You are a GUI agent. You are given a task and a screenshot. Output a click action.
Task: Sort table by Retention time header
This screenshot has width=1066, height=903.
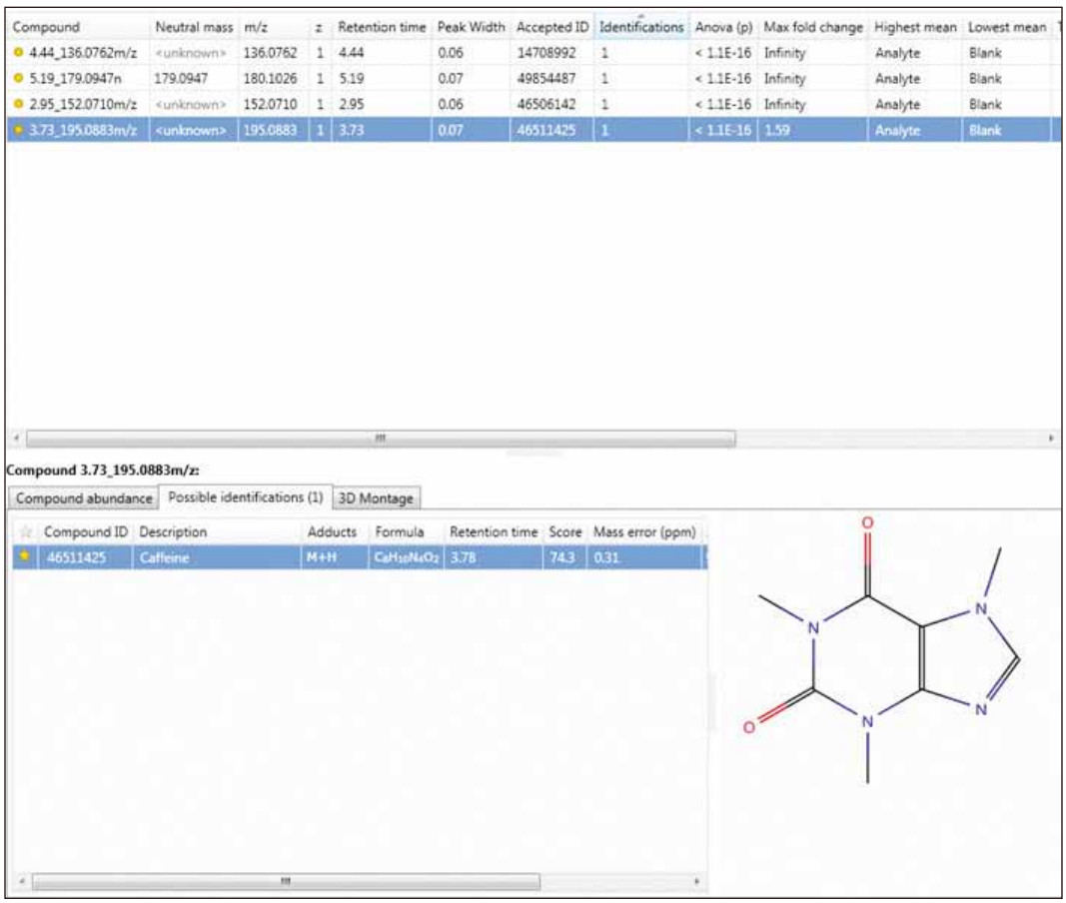(x=381, y=27)
